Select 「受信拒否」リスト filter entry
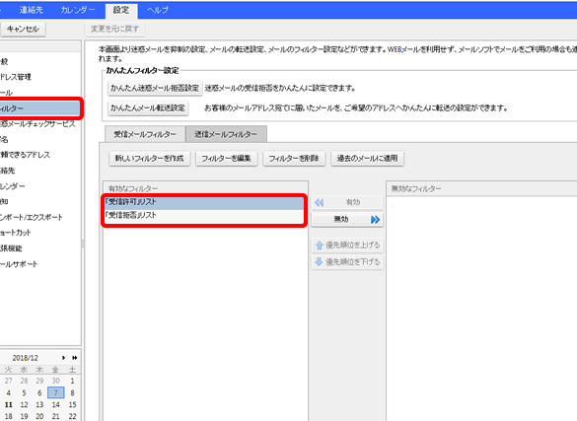 point(204,216)
